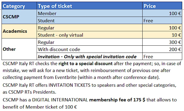
Task: Click INVITATION TICKETS text
Action: tap(70, 85)
